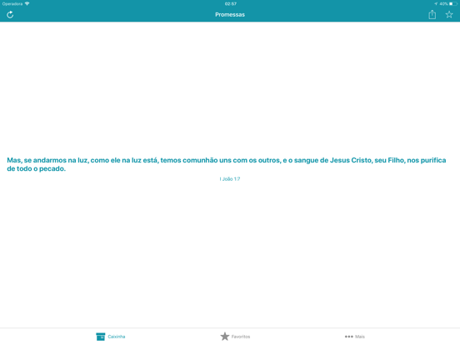Tap the Operadora carrier label
460x345 pixels.
(12, 4)
